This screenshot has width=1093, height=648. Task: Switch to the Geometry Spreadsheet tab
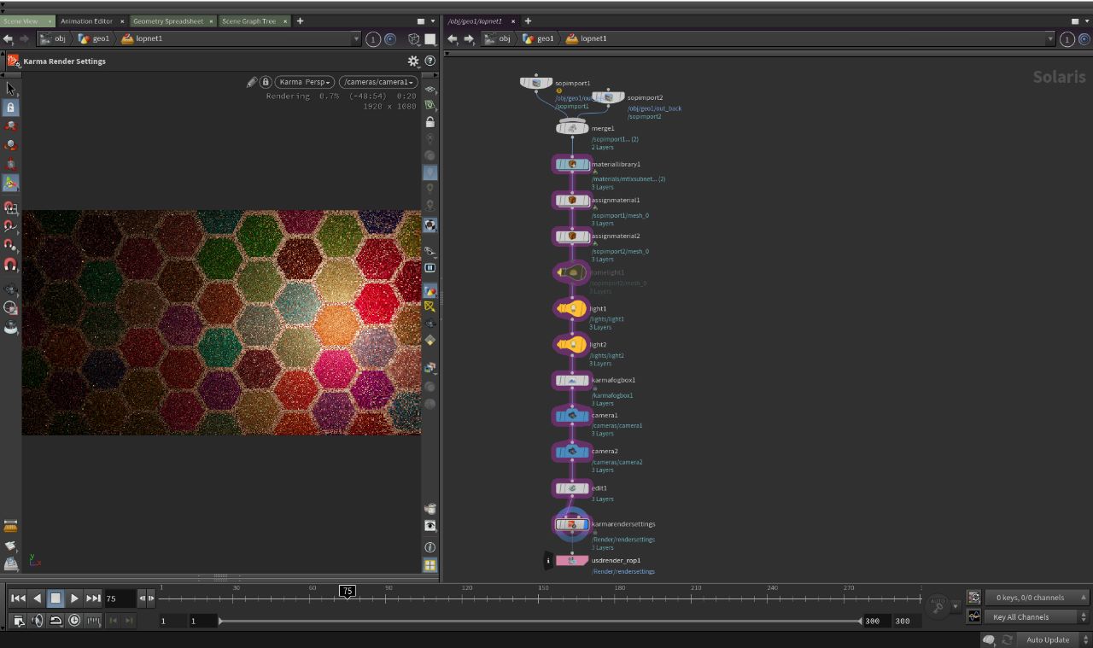pyautogui.click(x=169, y=20)
